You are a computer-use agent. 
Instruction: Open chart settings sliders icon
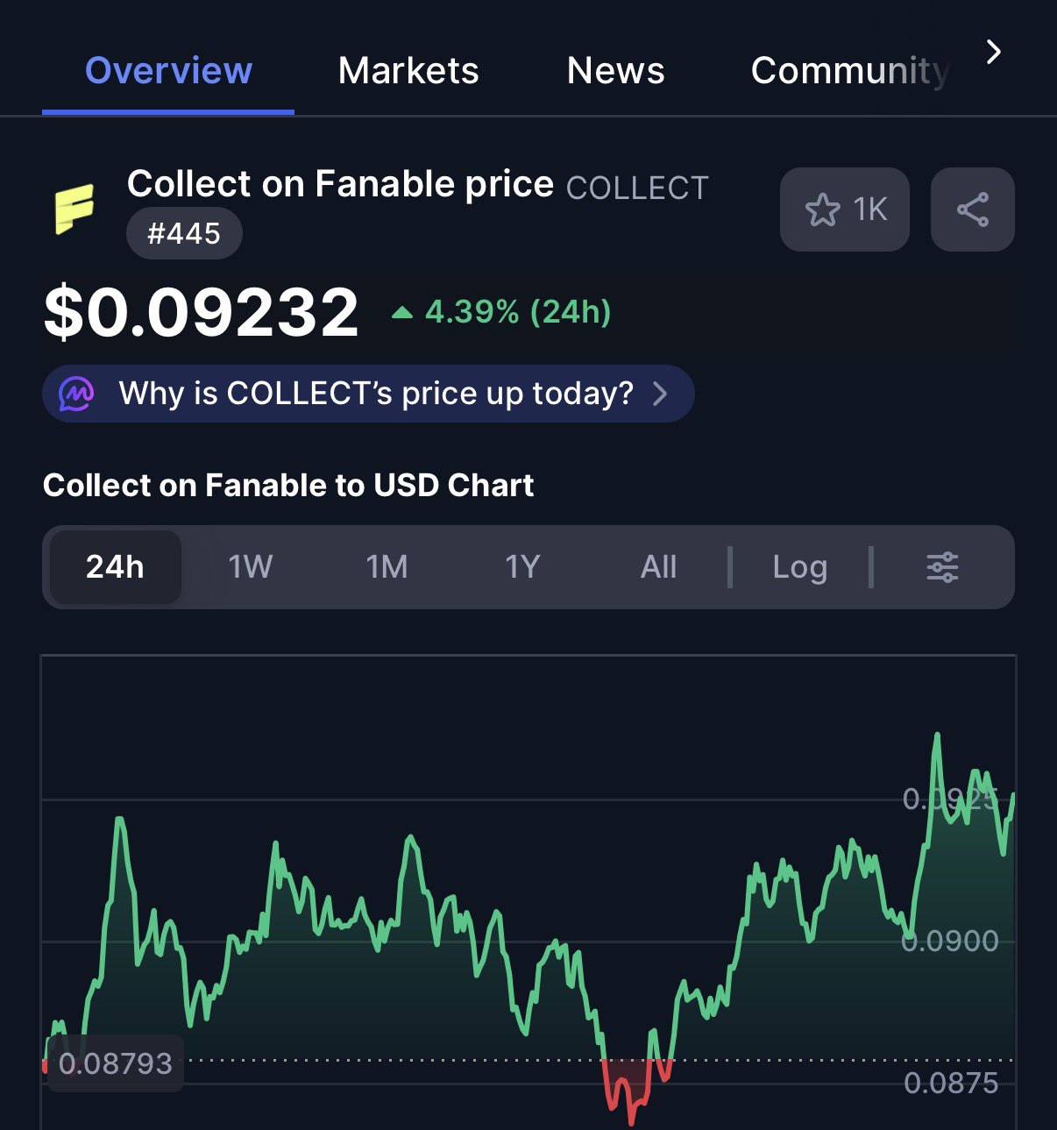942,567
